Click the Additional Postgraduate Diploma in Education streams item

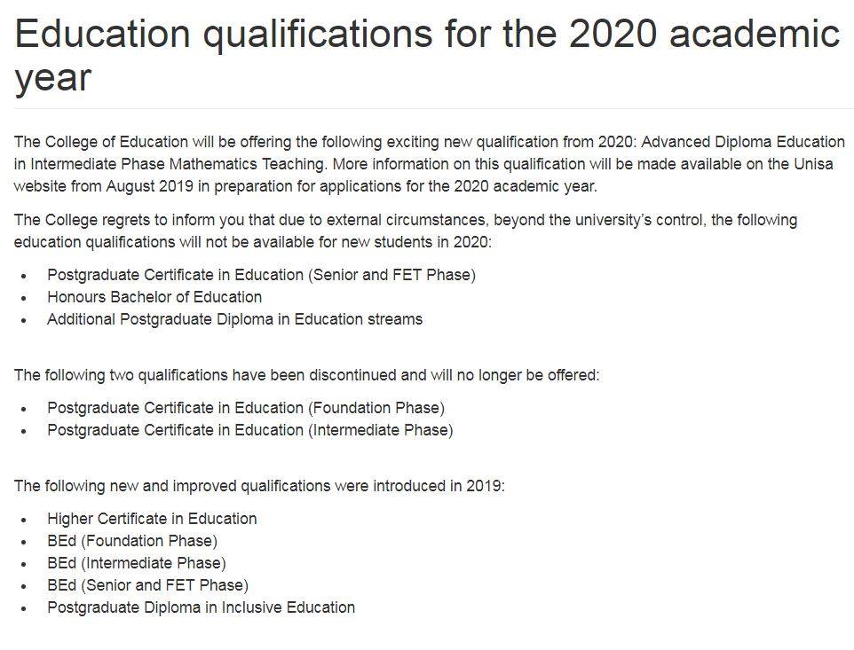pyautogui.click(x=234, y=319)
